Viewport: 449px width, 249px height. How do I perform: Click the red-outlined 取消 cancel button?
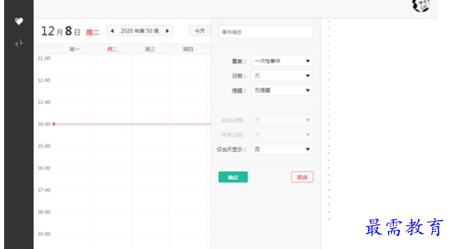[302, 177]
